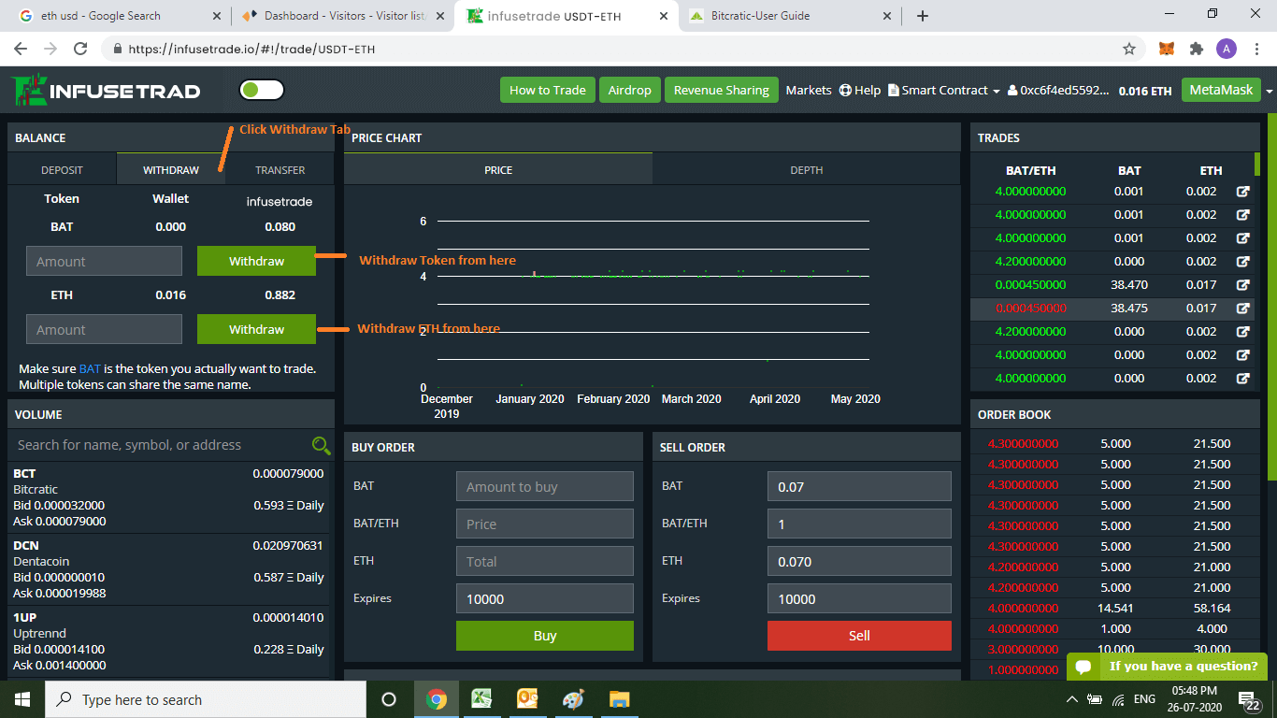
Task: Select the DCN Dentacoin market row
Action: point(170,569)
